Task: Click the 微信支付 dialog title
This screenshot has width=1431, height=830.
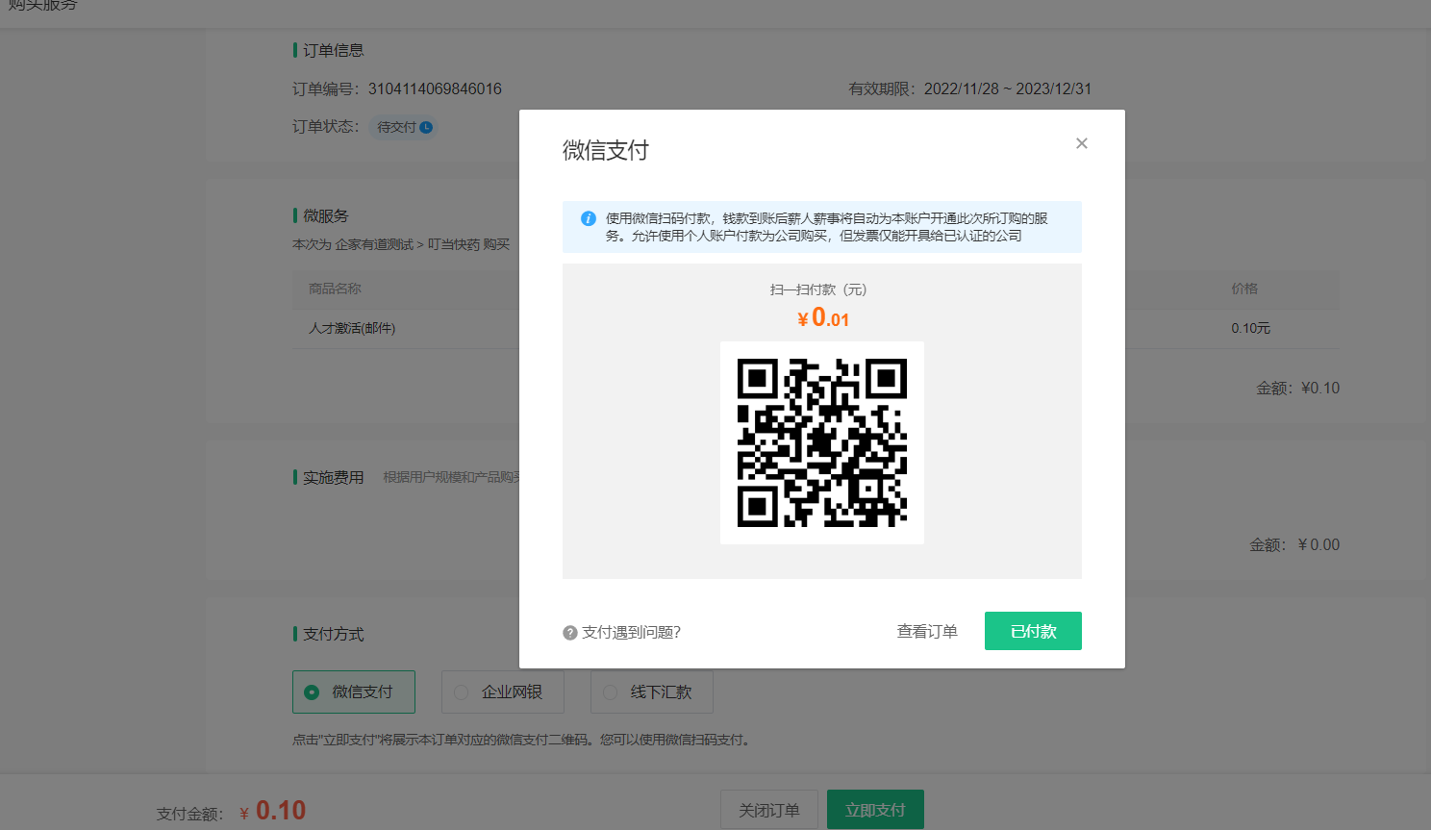Action: [x=606, y=150]
